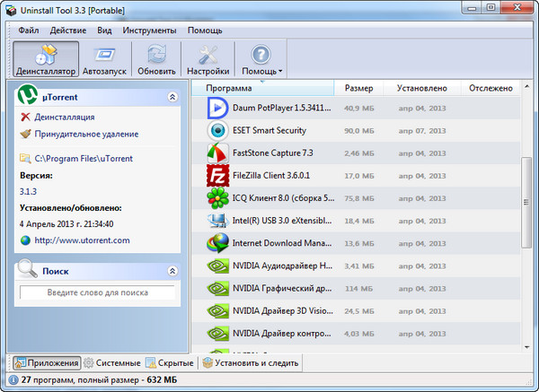Select FileZilla Client 3.6.0.1 entry

click(x=356, y=176)
